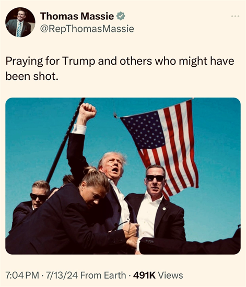Screen dimensions: 246x287
Task: Click the raised fist in the photo
Action: pos(87,111)
